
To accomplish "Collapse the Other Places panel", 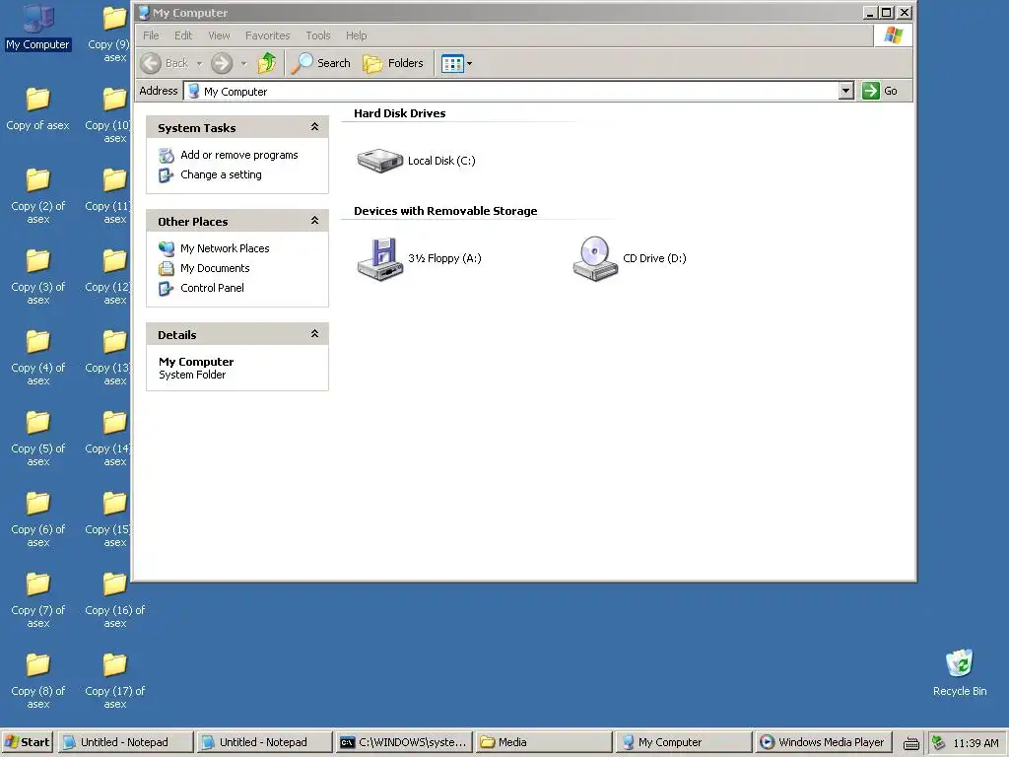I will [314, 221].
